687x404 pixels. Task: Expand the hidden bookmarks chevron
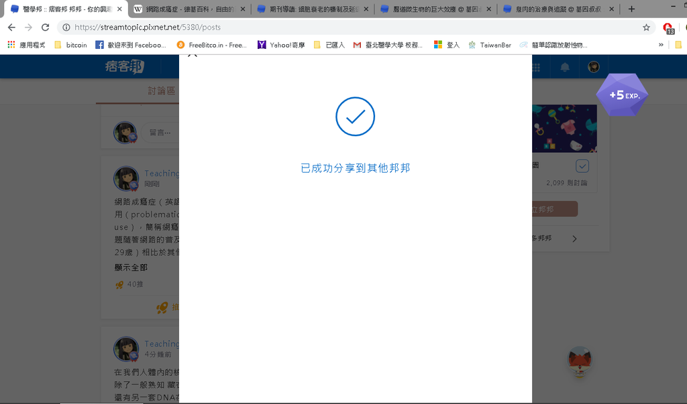[661, 45]
